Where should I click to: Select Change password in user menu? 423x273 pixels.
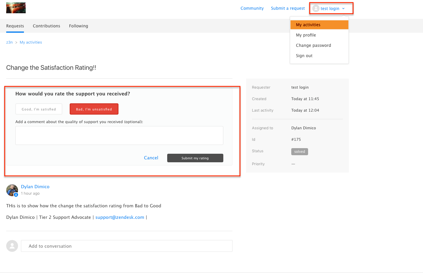(x=313, y=45)
